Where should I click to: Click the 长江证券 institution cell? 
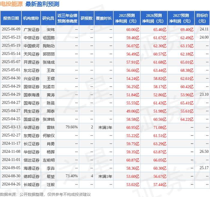(31, 144)
